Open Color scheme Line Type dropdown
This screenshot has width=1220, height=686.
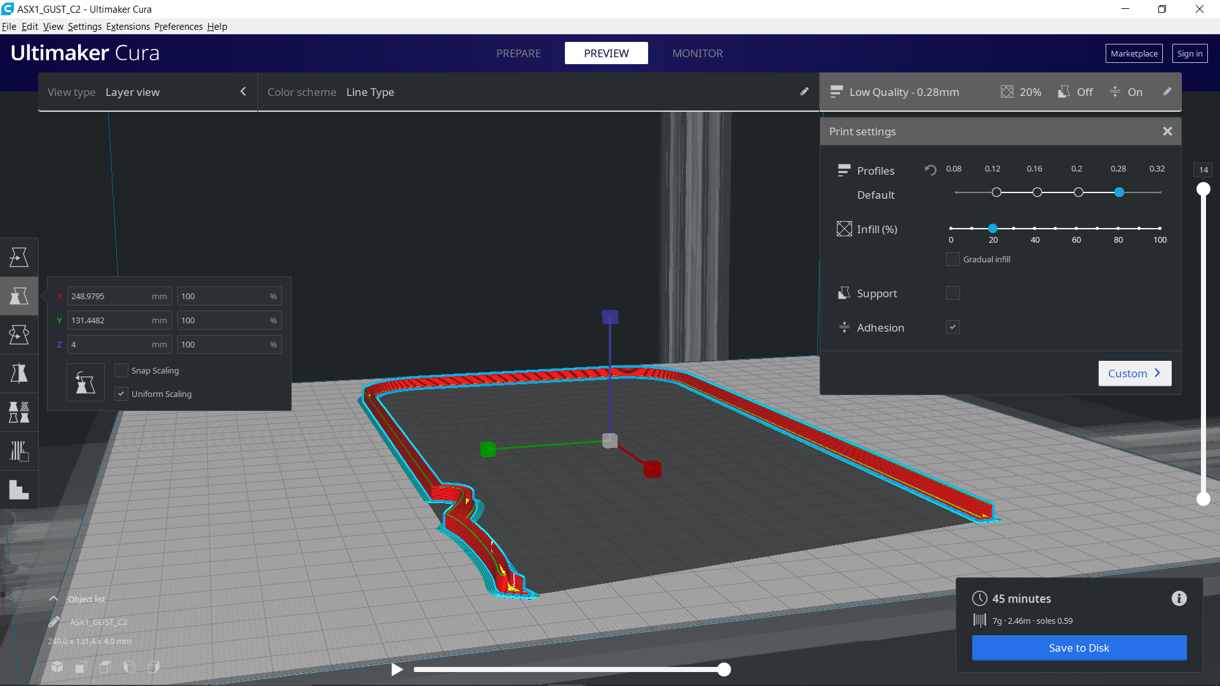(x=370, y=92)
